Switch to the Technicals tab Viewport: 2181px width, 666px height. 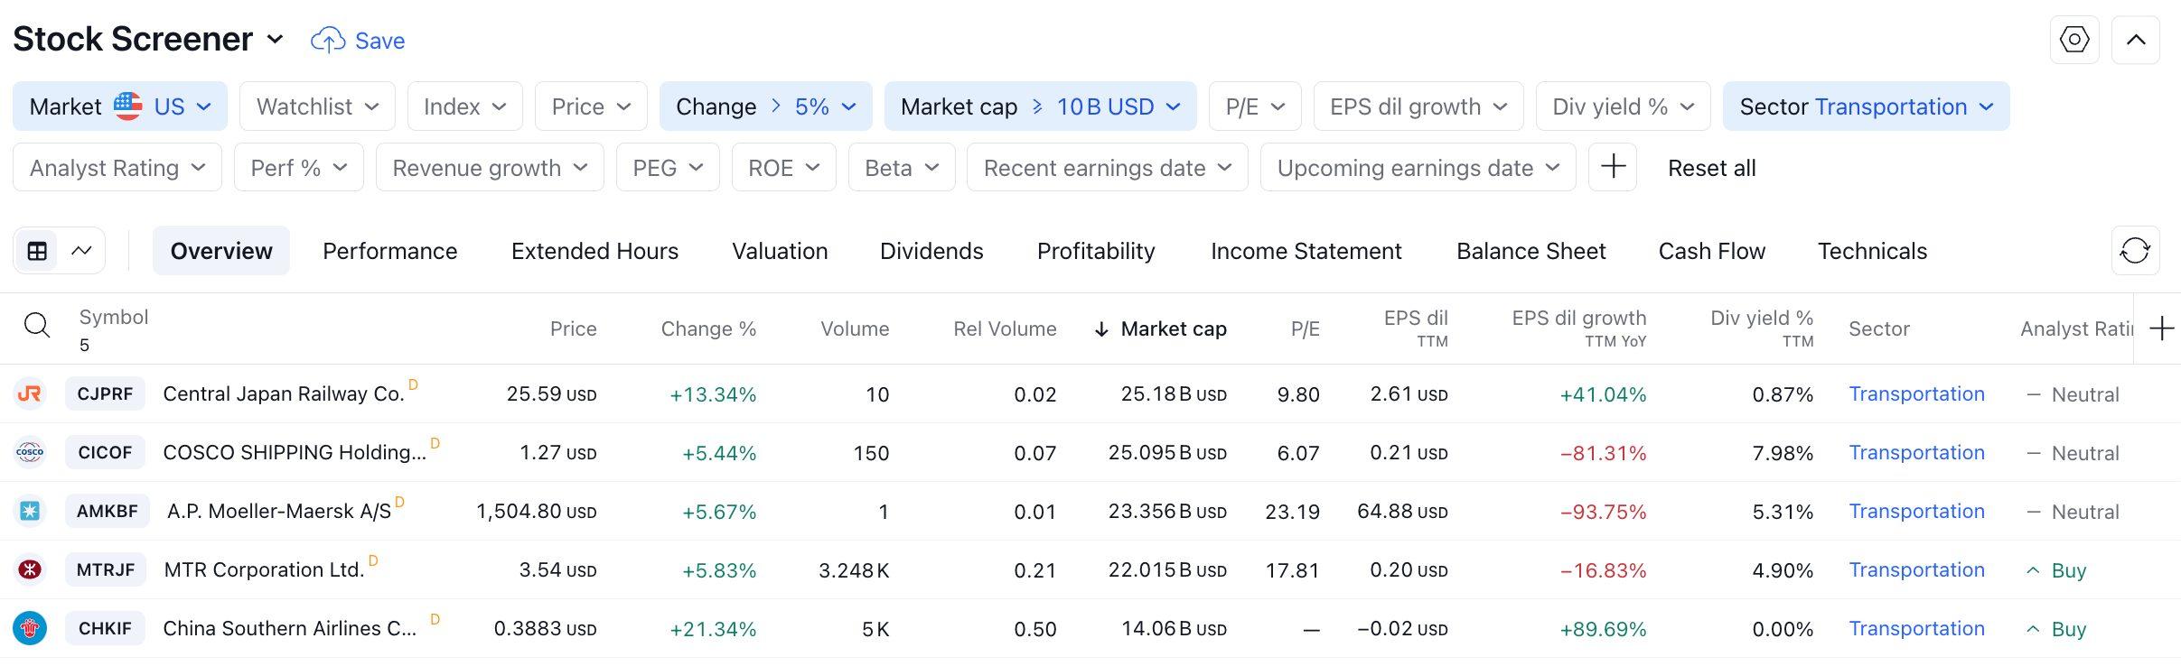[x=1873, y=251]
